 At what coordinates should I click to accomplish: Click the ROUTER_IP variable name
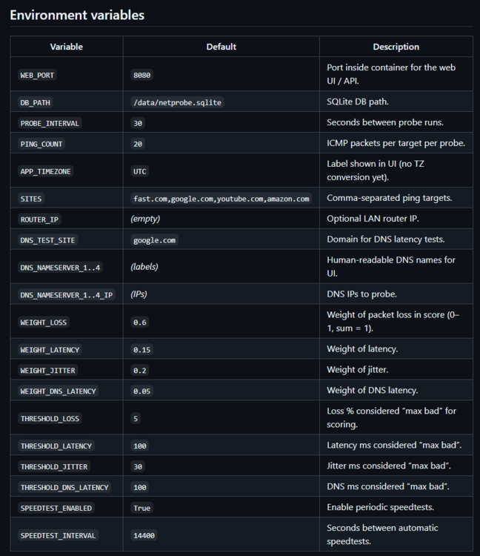coord(39,219)
